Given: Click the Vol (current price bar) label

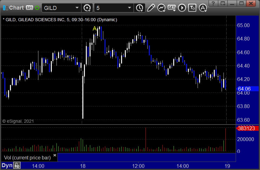Looking at the screenshot, I should click(x=27, y=158).
